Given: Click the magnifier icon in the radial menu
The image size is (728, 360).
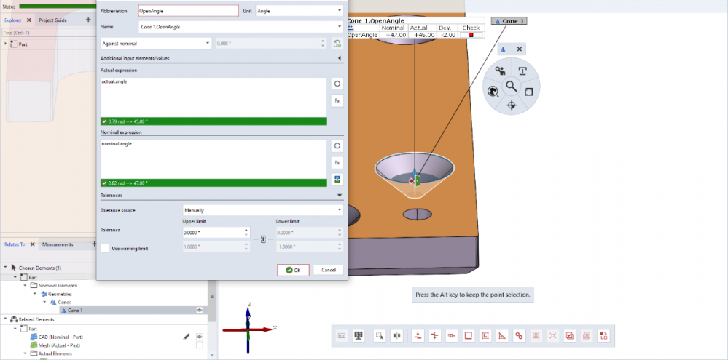Looking at the screenshot, I should tap(512, 85).
